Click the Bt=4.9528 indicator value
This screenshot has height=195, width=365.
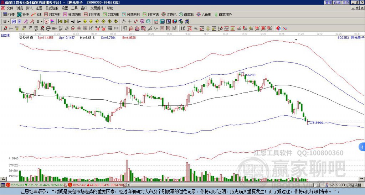(129, 37)
